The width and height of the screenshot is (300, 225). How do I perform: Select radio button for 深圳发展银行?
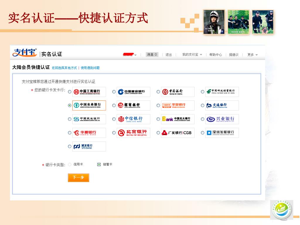203,133
